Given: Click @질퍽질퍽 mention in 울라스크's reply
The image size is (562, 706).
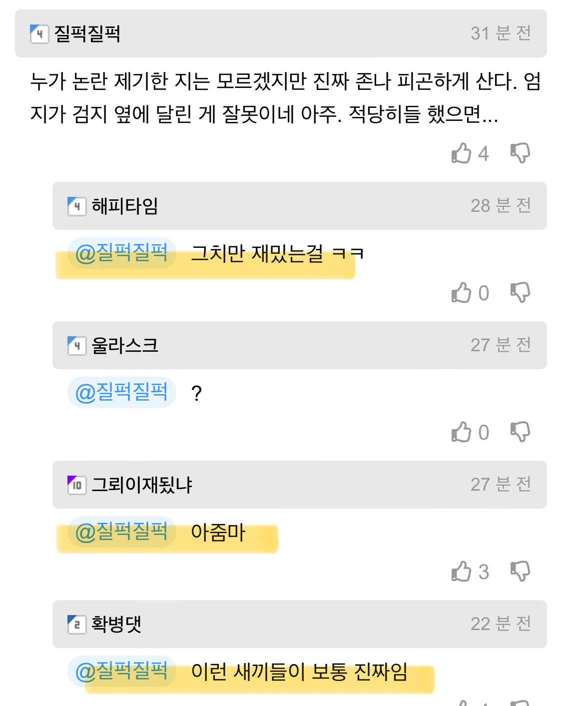Looking at the screenshot, I should tap(121, 393).
